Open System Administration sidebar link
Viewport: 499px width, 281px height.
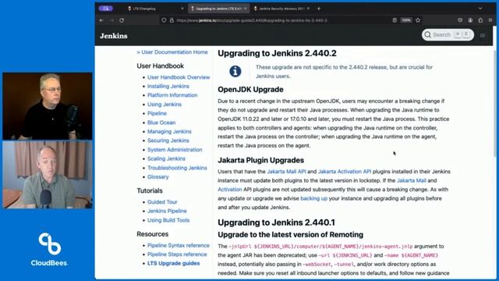(x=175, y=149)
